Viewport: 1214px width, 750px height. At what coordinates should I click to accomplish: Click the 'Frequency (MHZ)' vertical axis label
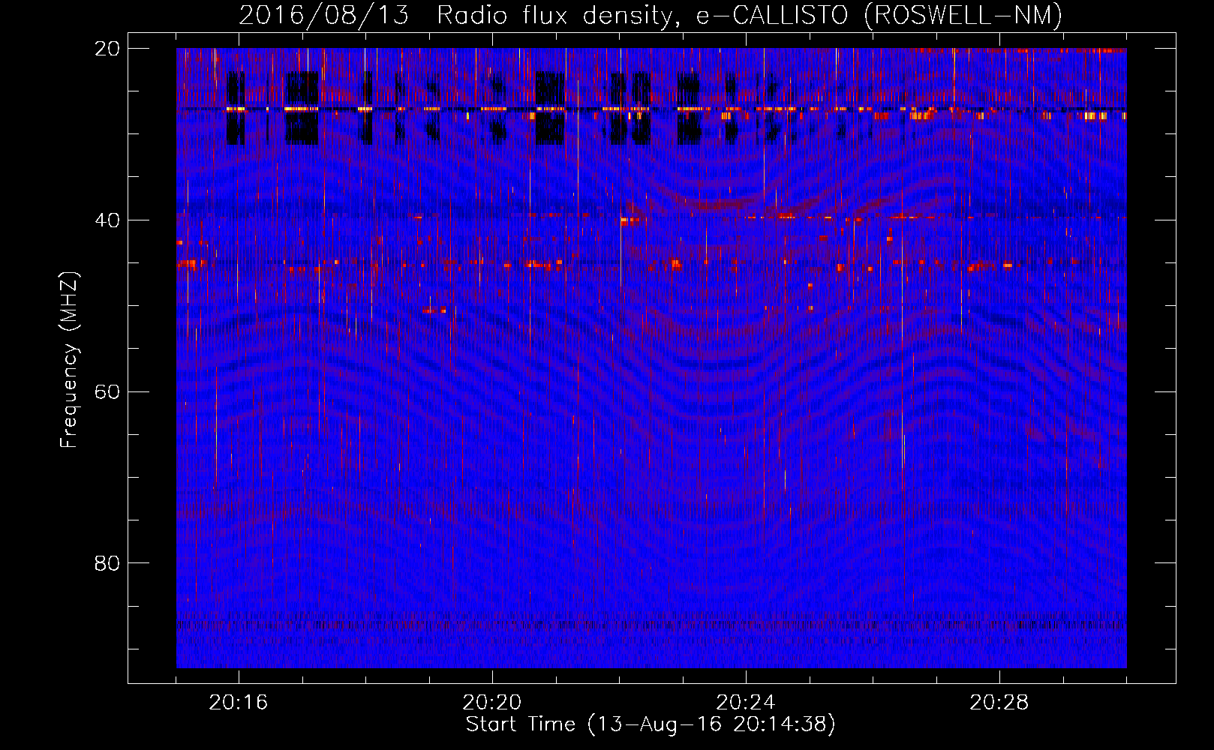pos(69,360)
